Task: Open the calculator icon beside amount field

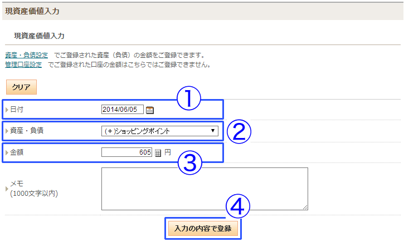Action: tap(158, 153)
